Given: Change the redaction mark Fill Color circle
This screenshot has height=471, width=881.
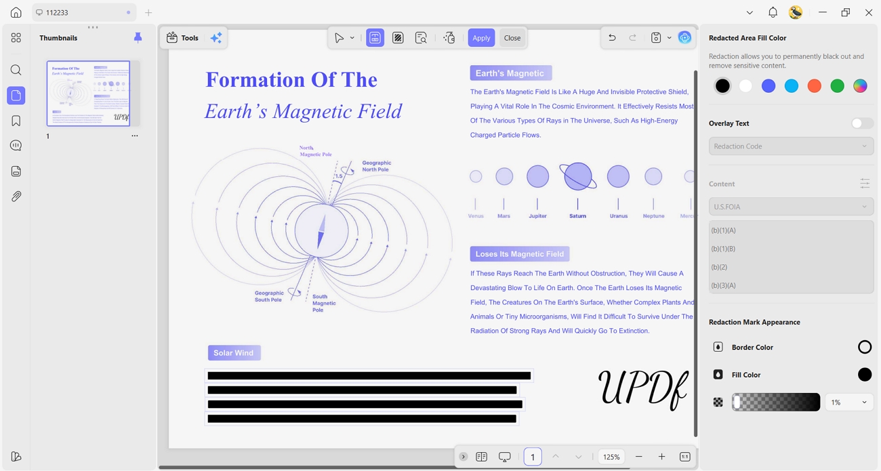Looking at the screenshot, I should 865,375.
